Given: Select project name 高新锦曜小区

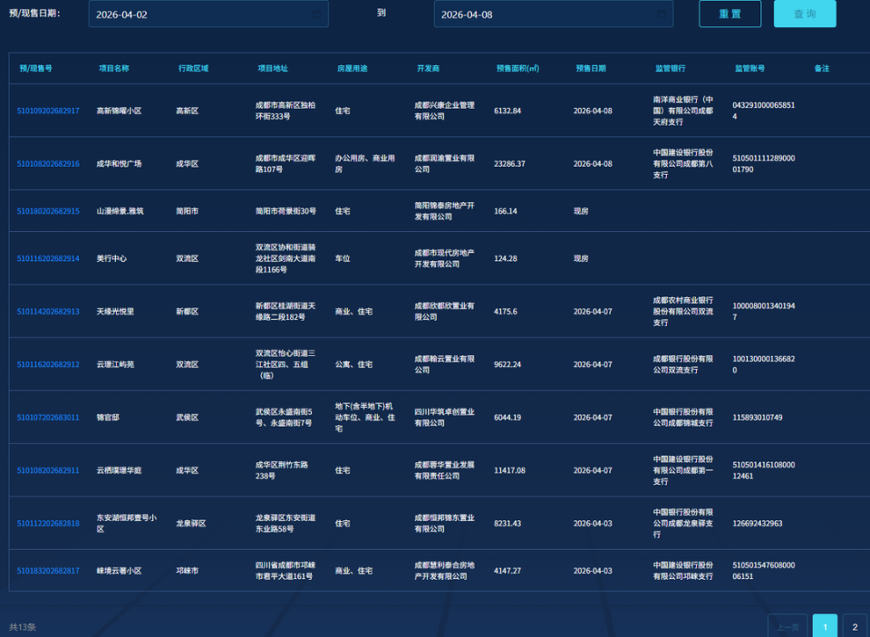Looking at the screenshot, I should [x=119, y=111].
